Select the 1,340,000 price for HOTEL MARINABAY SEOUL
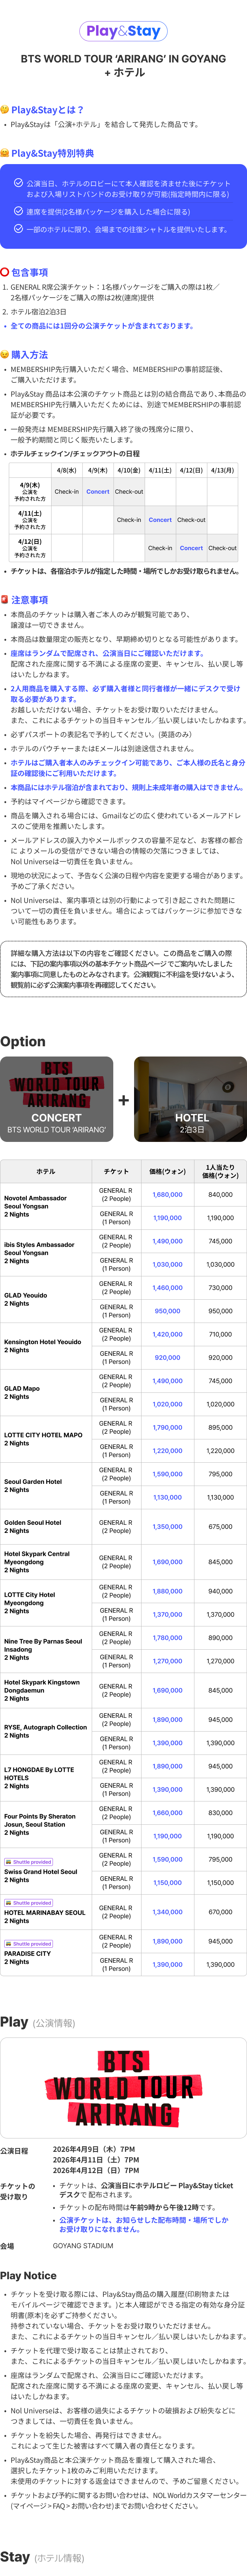247x2576 pixels. point(167,1911)
